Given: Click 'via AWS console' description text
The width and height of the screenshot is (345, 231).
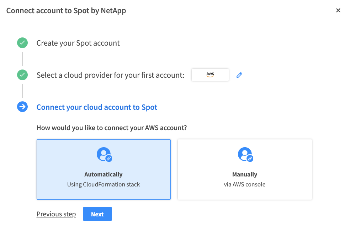Looking at the screenshot, I should coord(245,184).
